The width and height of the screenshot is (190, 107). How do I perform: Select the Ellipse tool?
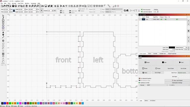(3, 23)
